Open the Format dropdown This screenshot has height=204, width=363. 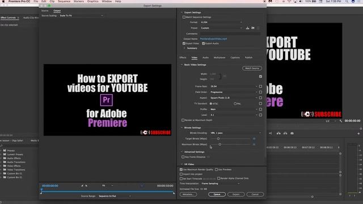(x=221, y=22)
